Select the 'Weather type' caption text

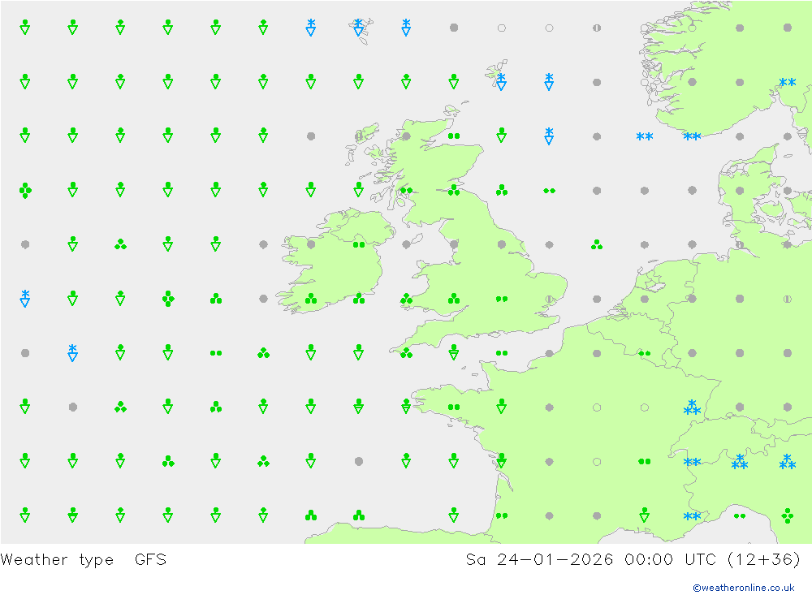[57, 560]
